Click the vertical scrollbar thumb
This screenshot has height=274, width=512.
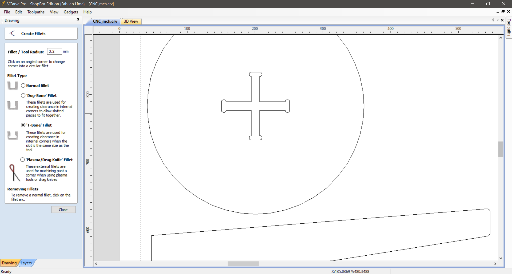pos(501,149)
